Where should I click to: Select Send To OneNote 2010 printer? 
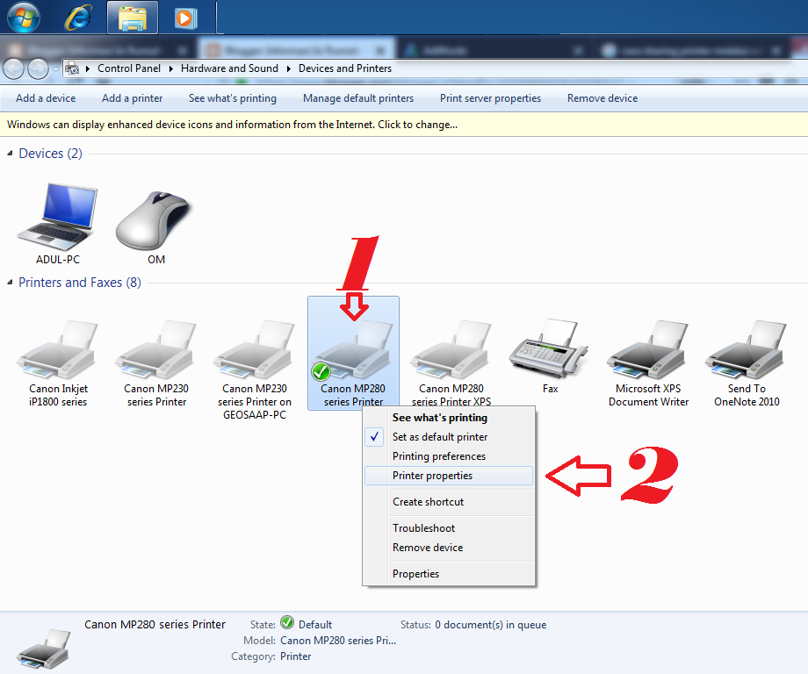point(747,363)
